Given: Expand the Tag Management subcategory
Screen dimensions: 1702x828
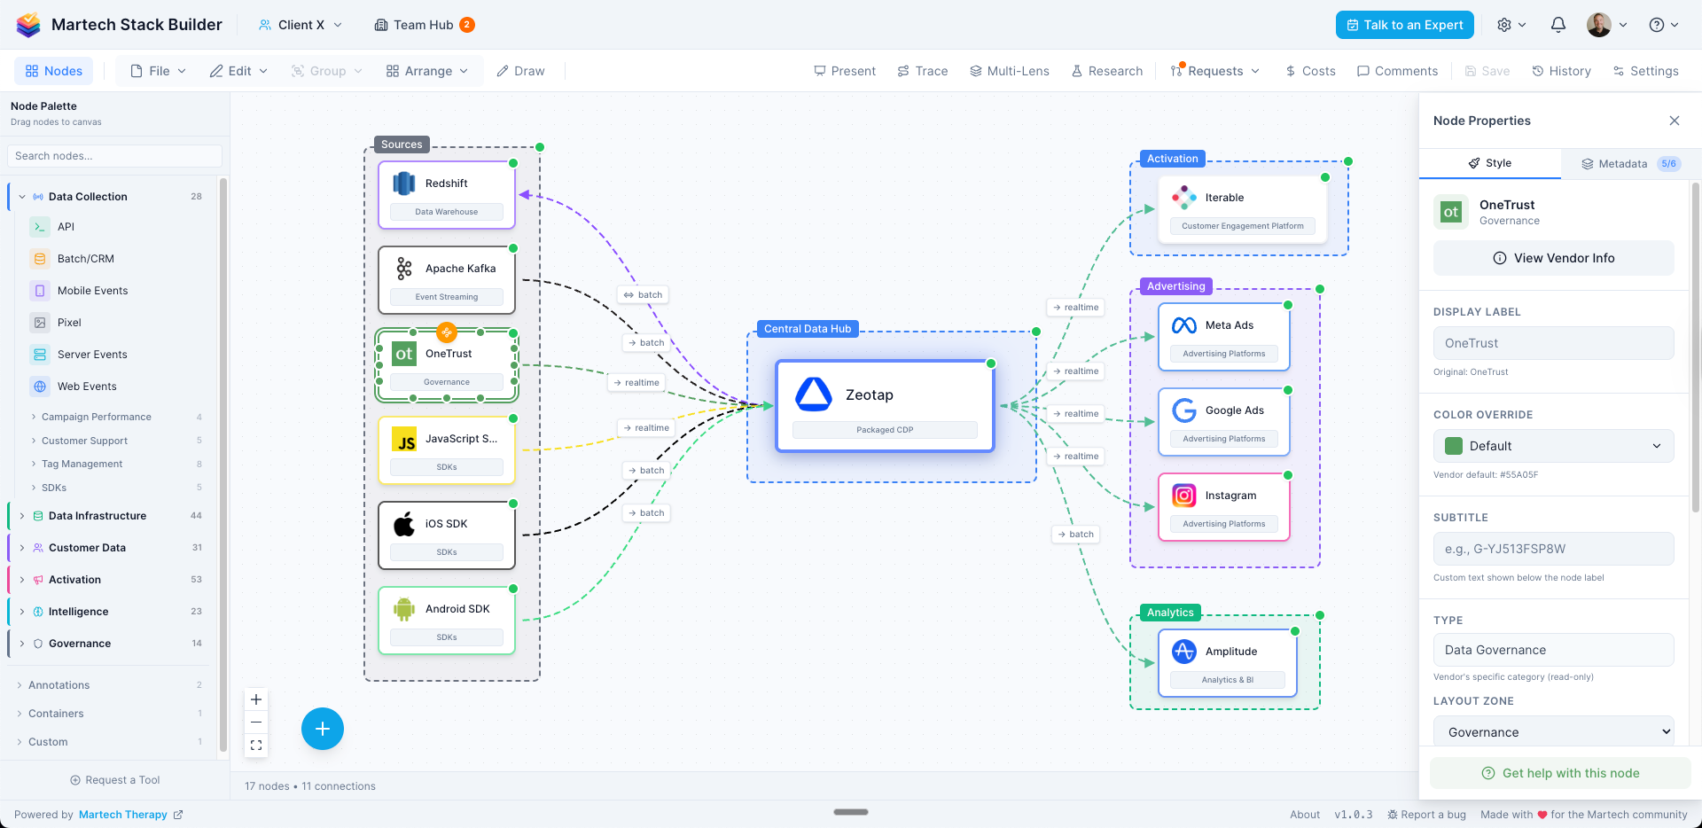Looking at the screenshot, I should pos(34,464).
